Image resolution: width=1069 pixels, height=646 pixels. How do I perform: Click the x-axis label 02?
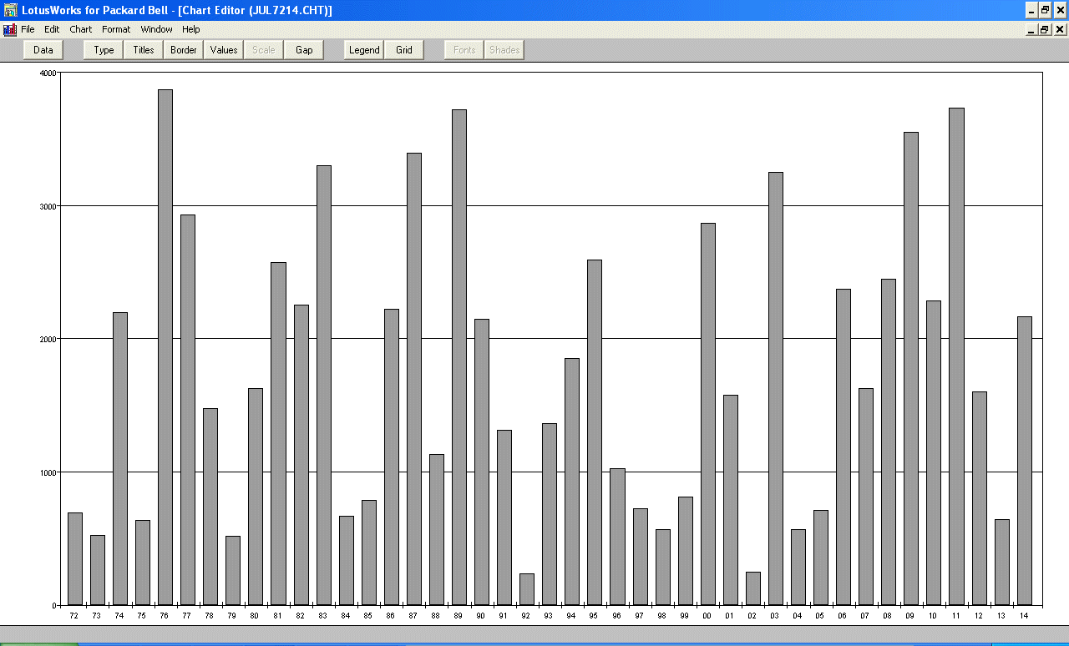[x=752, y=616]
